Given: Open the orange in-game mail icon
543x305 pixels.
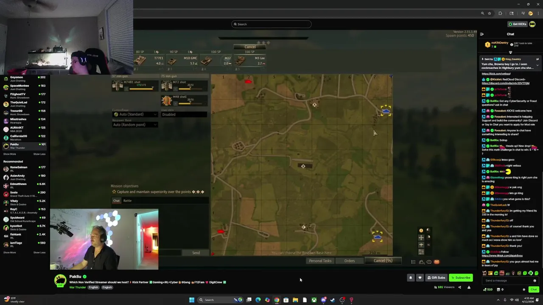Looking at the screenshot, I should click(x=437, y=262).
